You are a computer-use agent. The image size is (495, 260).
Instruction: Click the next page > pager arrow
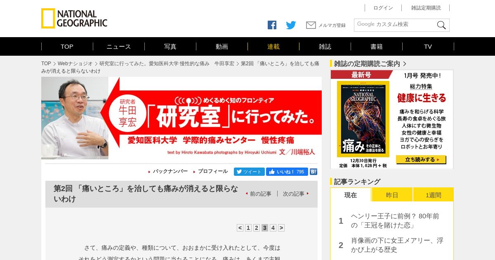pos(281,228)
